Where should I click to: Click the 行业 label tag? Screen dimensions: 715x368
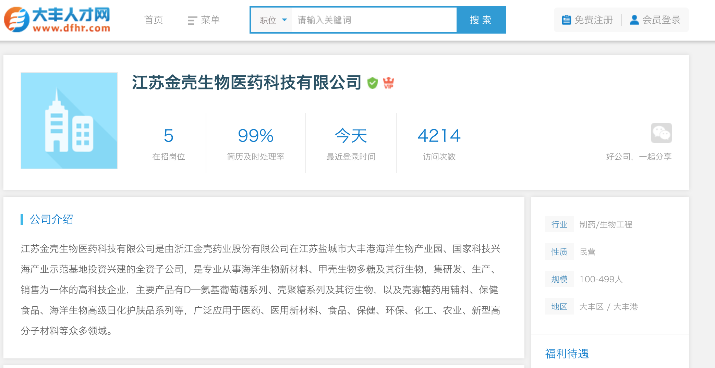point(559,224)
